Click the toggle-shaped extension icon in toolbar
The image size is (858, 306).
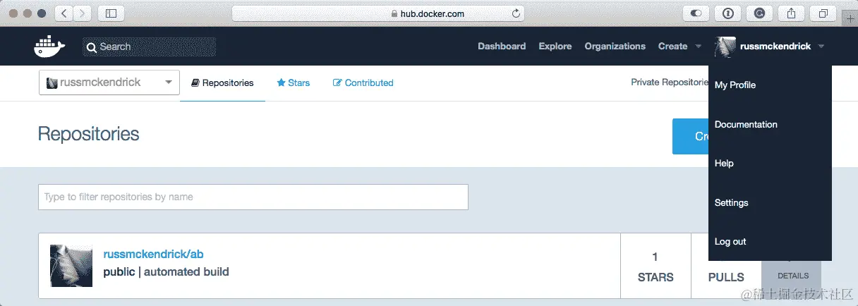(696, 13)
